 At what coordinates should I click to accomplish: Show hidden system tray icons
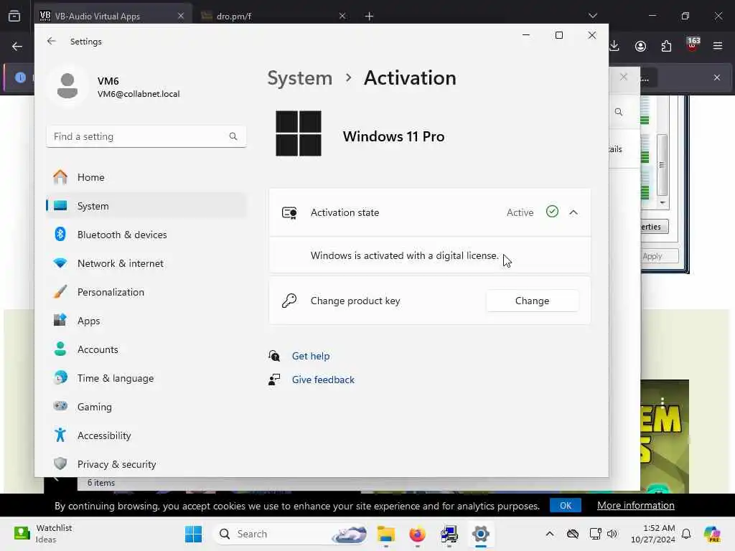coord(550,534)
